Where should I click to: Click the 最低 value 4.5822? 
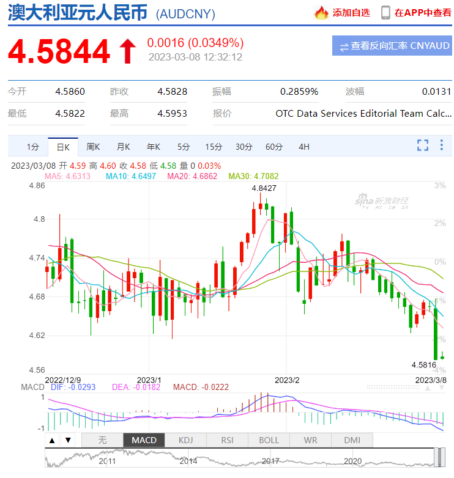click(70, 114)
